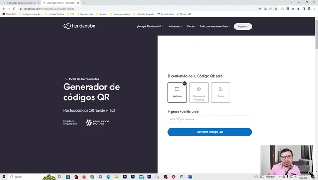Open the volume control in tray
The height and width of the screenshot is (180, 318).
(295, 177)
